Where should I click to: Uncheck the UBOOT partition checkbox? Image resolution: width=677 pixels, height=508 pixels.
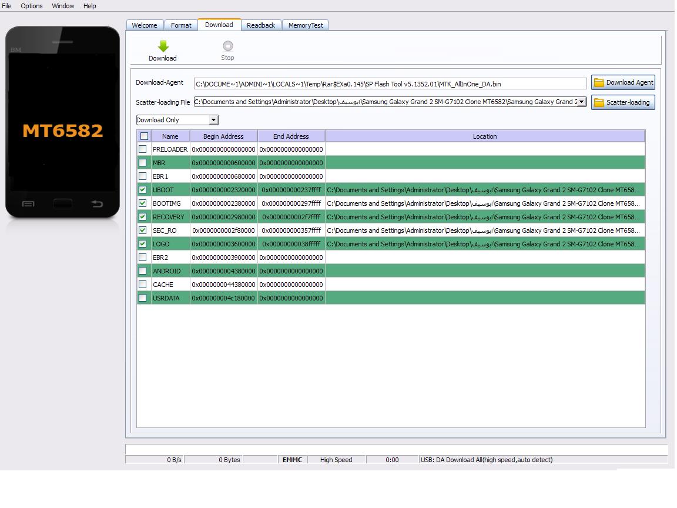tap(142, 190)
